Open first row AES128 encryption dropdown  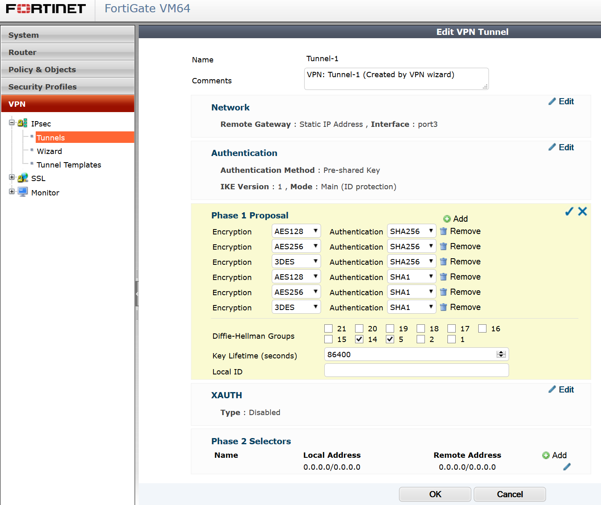[x=296, y=231]
